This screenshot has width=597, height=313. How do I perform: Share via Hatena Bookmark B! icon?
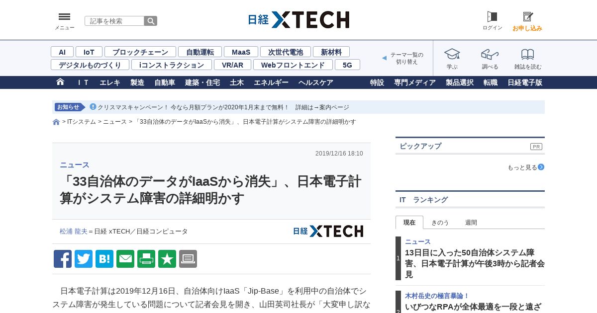point(104,259)
